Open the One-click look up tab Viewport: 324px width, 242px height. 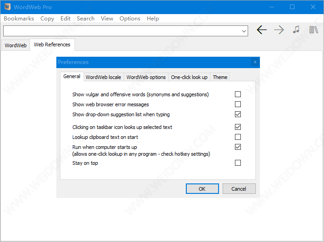[x=189, y=77]
